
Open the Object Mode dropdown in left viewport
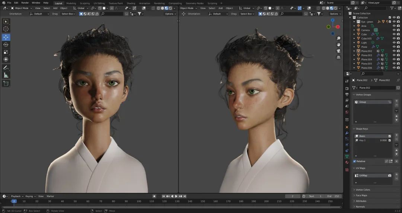tap(22, 8)
